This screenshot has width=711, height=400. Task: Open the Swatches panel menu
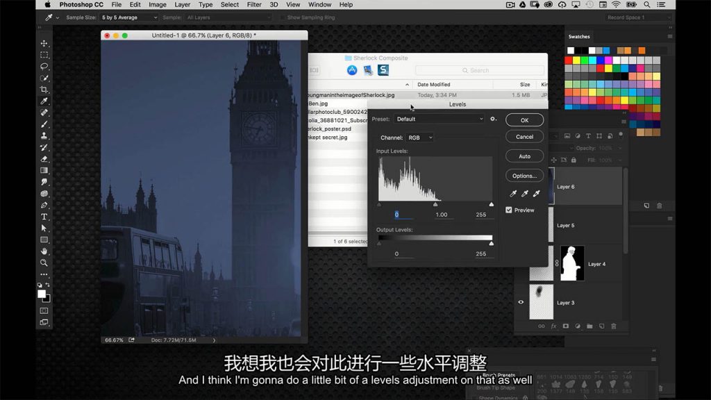670,36
